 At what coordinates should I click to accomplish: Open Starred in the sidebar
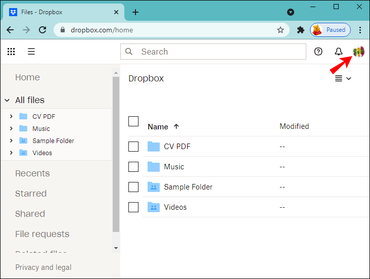click(x=31, y=194)
